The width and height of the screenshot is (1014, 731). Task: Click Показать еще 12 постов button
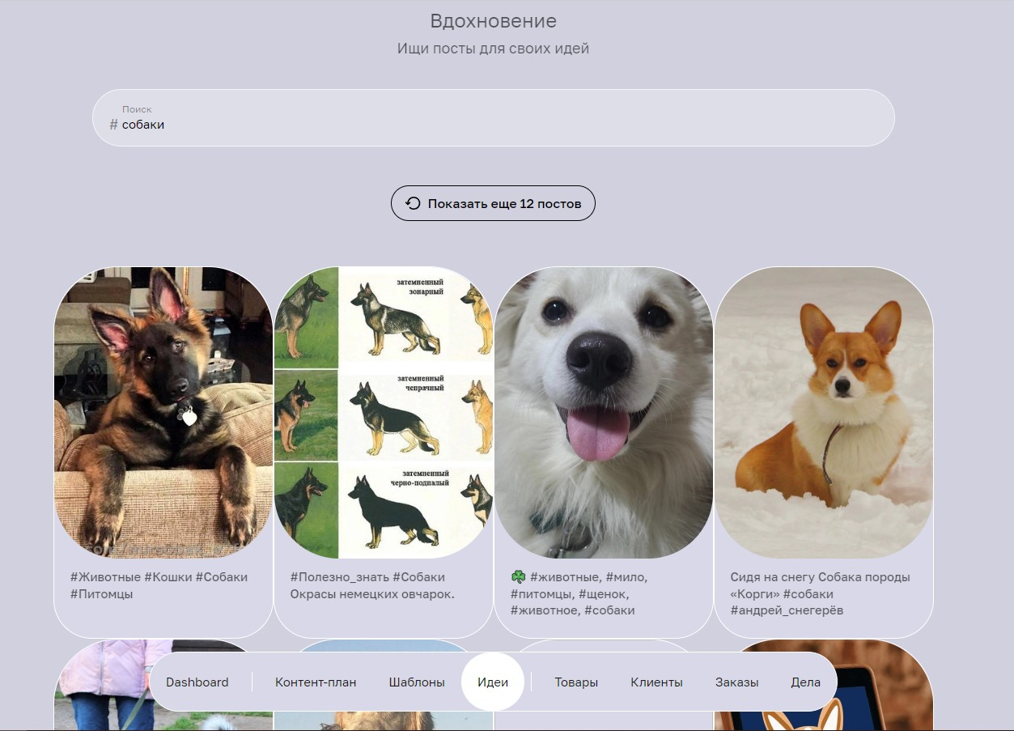point(493,203)
